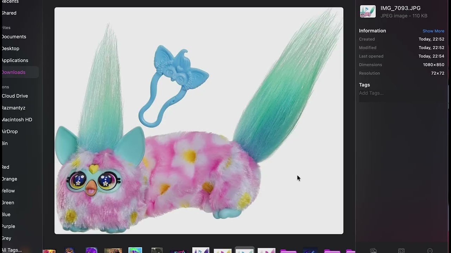Open the Bin in the sidebar
451x253 pixels.
point(5,143)
